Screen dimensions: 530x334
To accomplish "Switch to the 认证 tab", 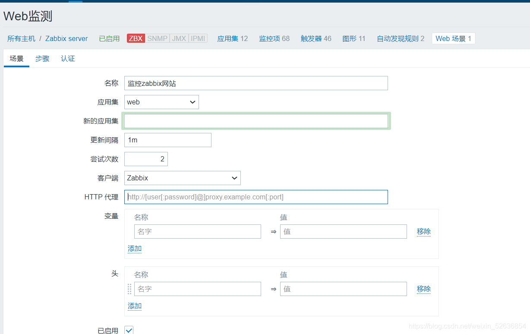I will (x=68, y=59).
